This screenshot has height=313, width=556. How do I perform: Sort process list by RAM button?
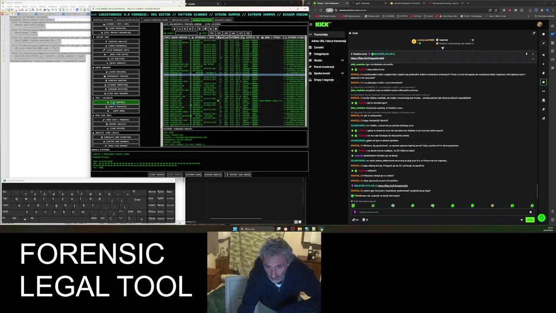click(x=226, y=33)
